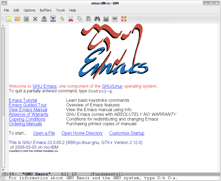This screenshot has width=221, height=181.
Task: Click the echo area "For information about GNU Emacs" message
Action: 93,178
